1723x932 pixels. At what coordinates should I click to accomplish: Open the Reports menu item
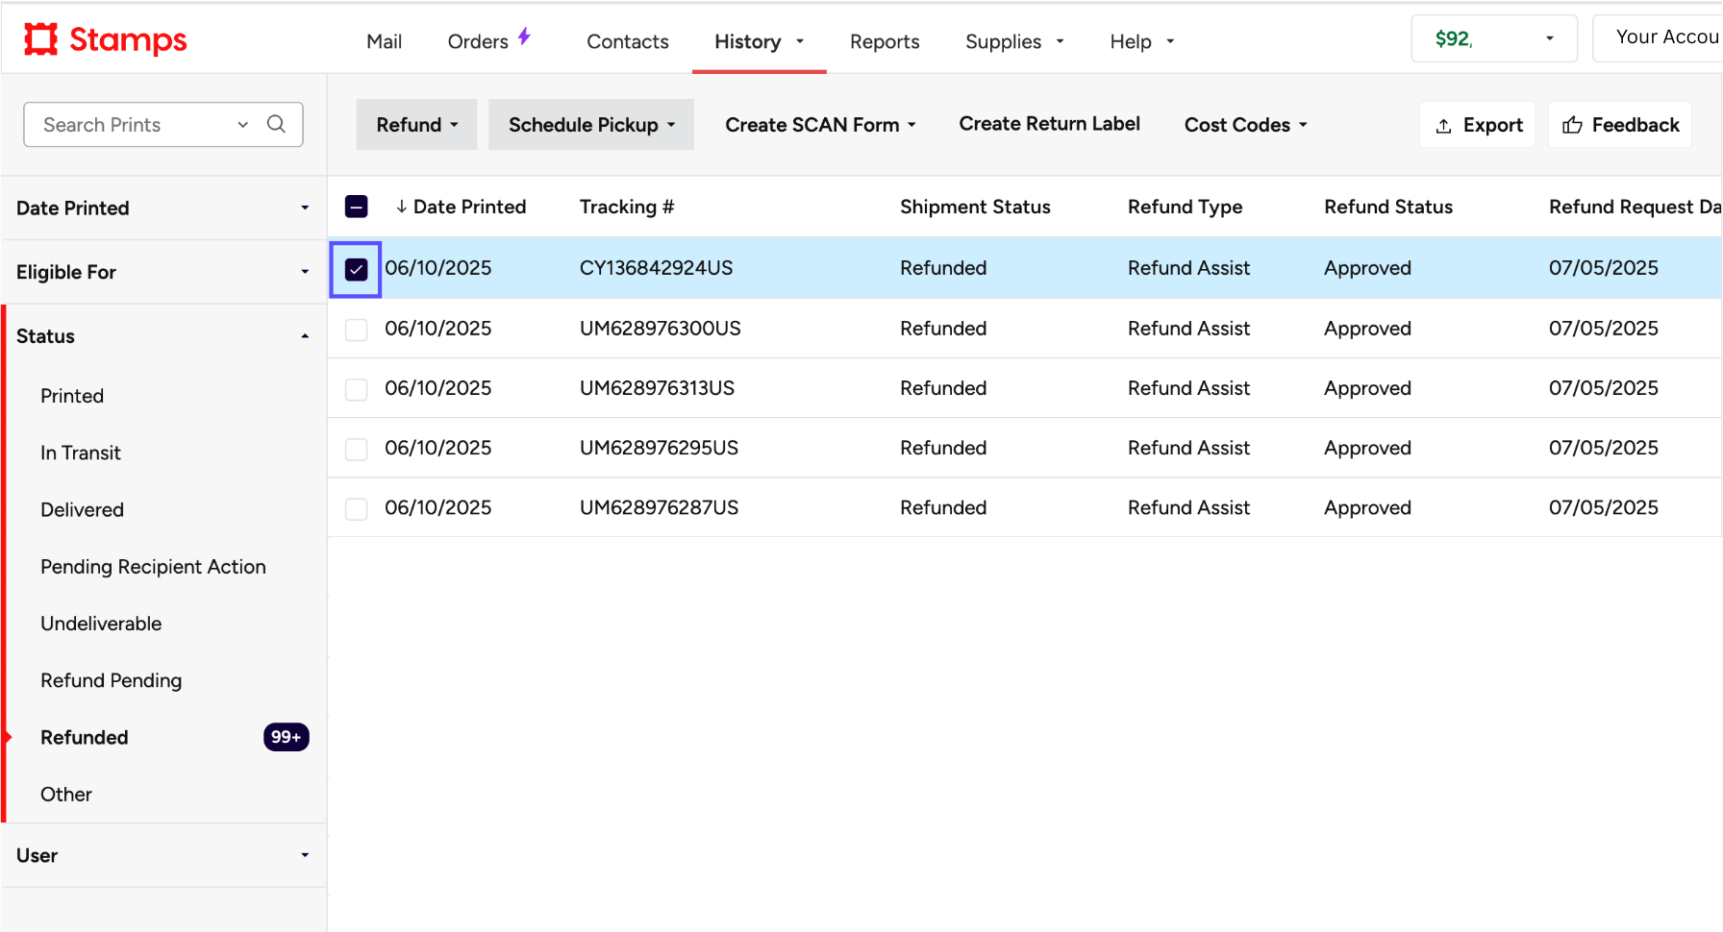(x=884, y=41)
